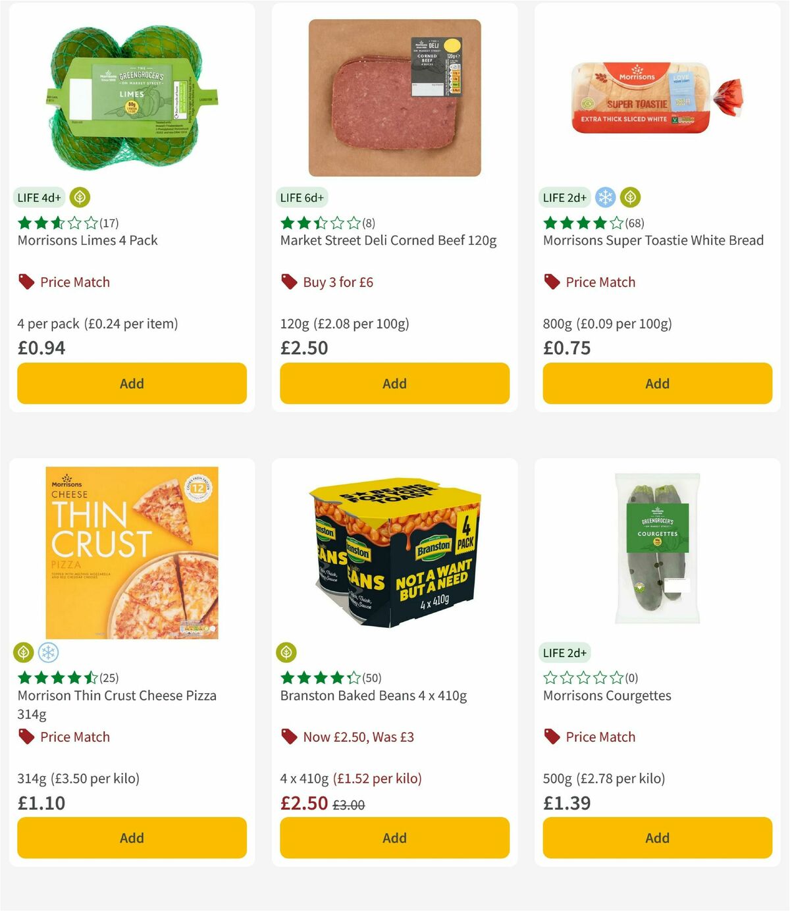
Task: Select the Market Street Deli Corned Beef title
Action: [x=388, y=240]
